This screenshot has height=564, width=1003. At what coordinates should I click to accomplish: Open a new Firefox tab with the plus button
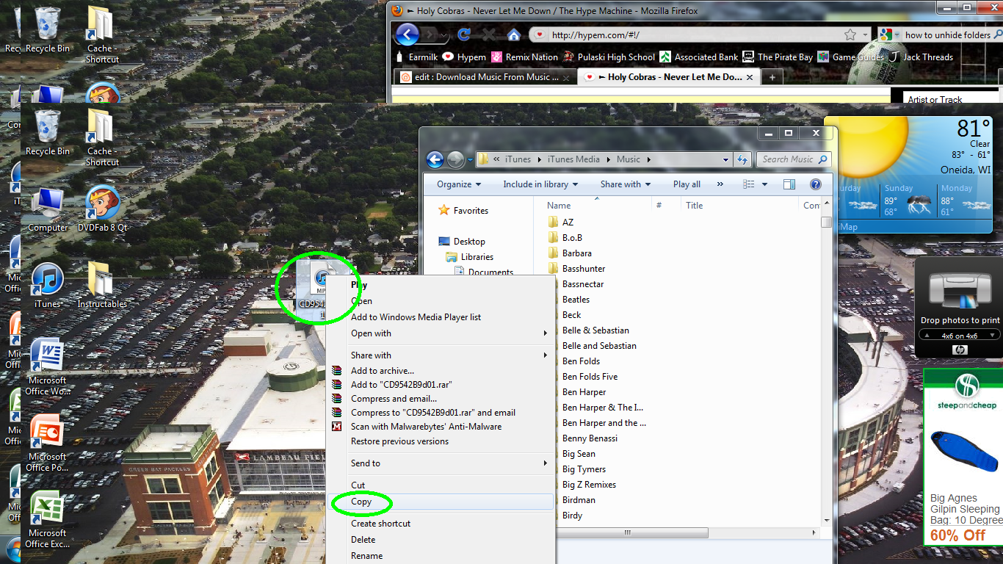(772, 77)
